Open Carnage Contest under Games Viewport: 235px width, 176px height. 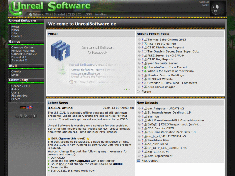(x=23, y=48)
